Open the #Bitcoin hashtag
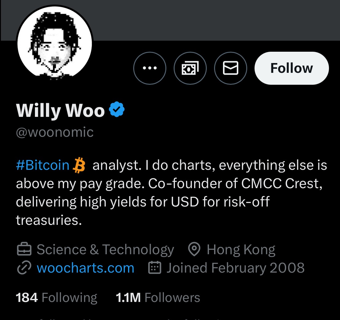 (43, 166)
